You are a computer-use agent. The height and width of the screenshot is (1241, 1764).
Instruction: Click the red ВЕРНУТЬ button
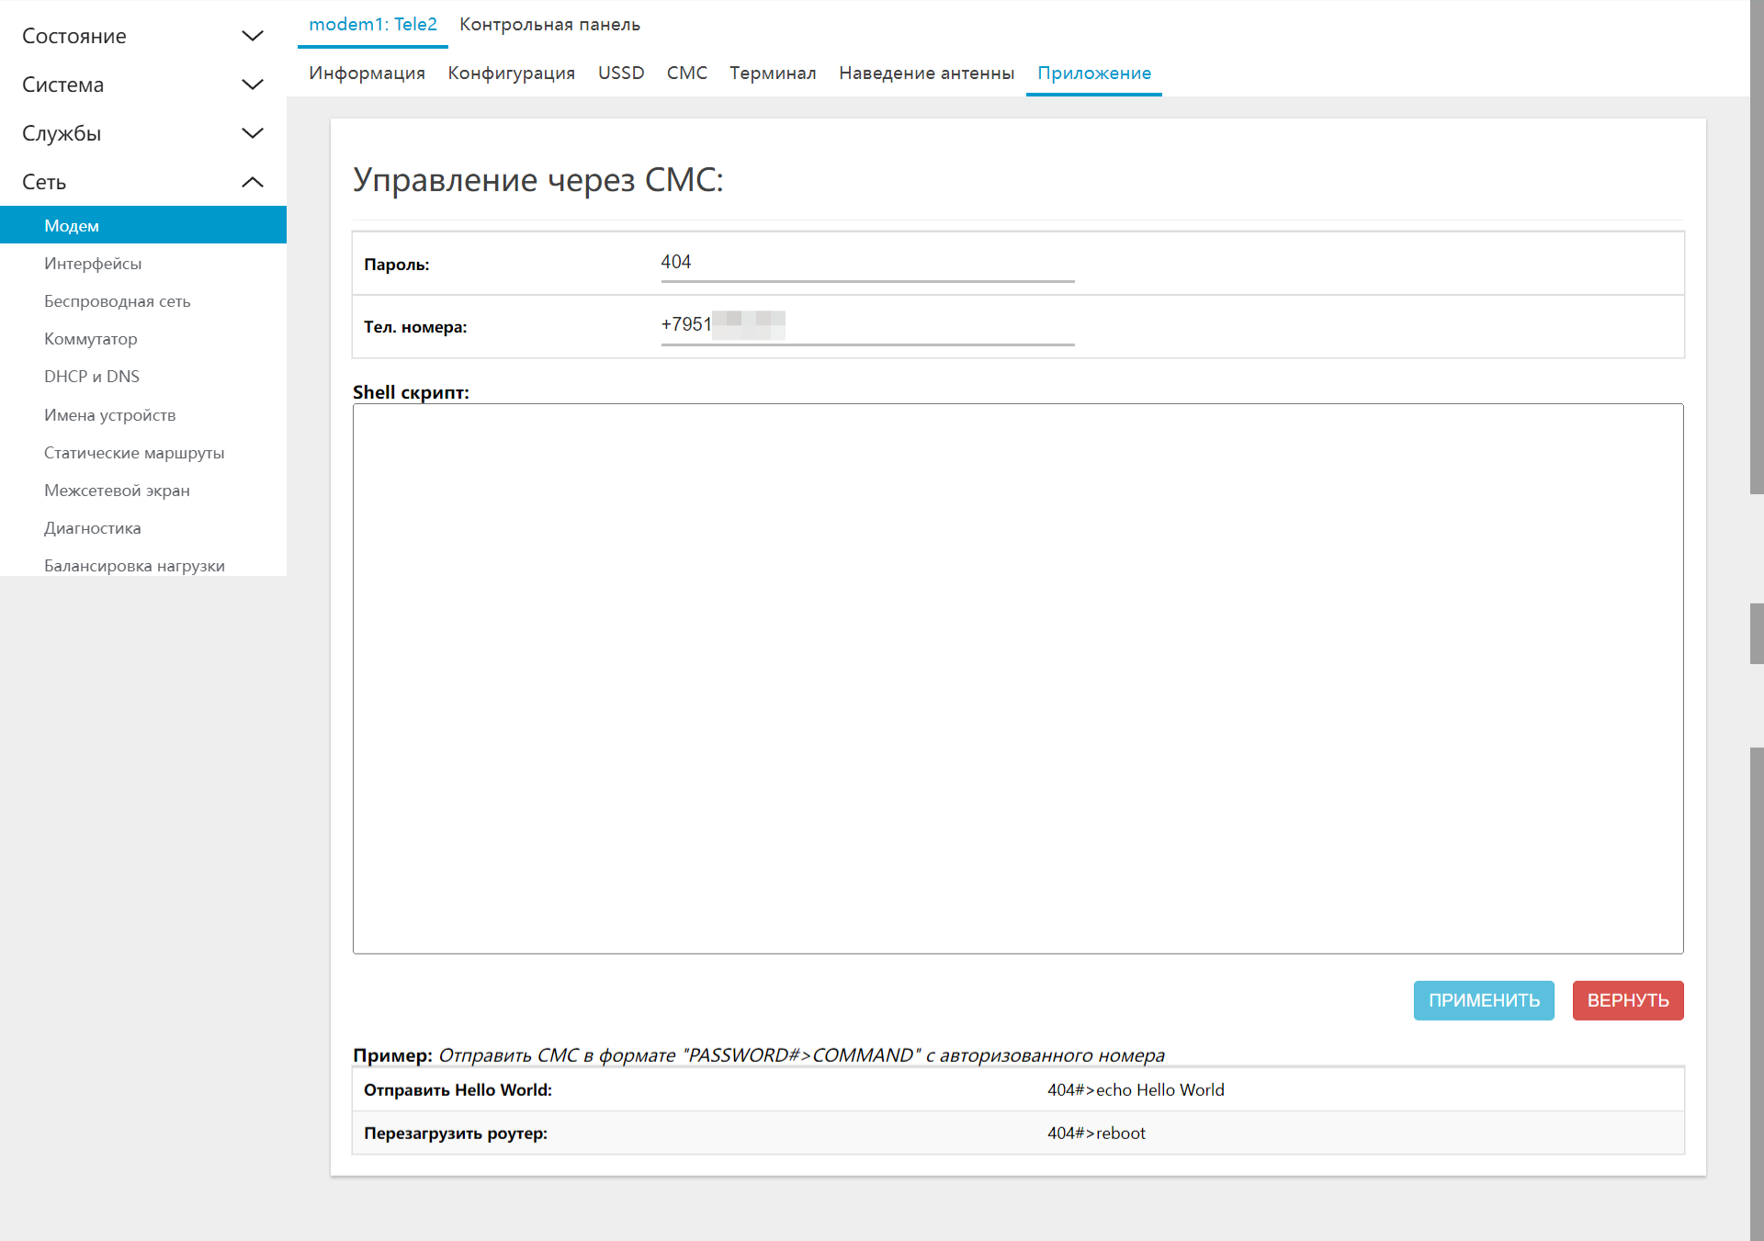[x=1628, y=1000]
